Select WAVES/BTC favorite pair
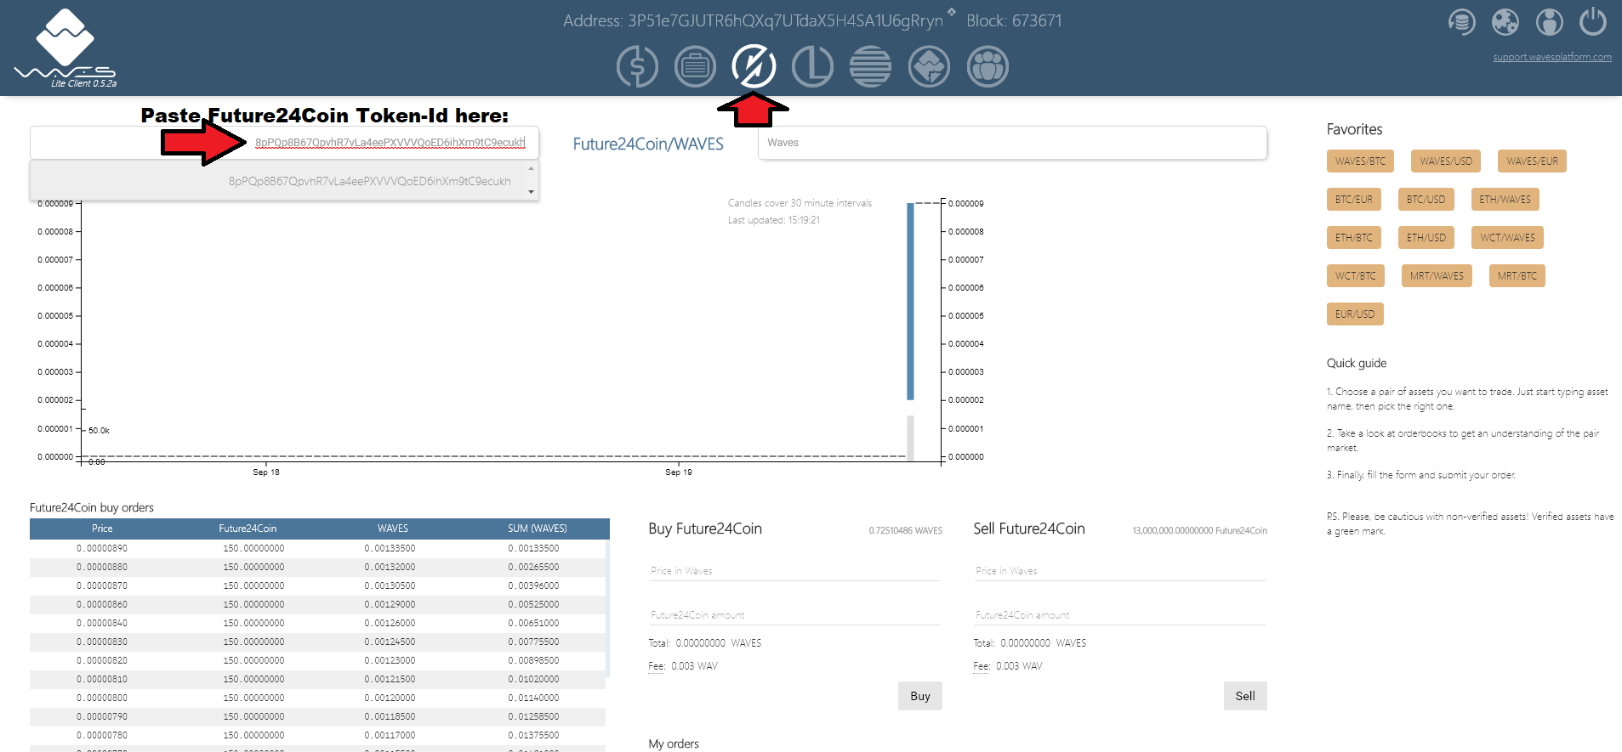This screenshot has height=752, width=1622. (x=1360, y=161)
